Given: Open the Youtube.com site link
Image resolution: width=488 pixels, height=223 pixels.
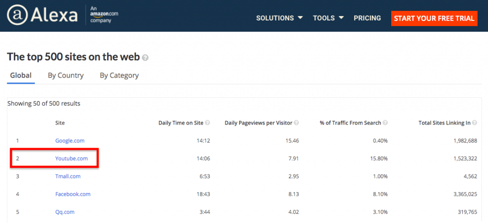Looking at the screenshot, I should (71, 158).
